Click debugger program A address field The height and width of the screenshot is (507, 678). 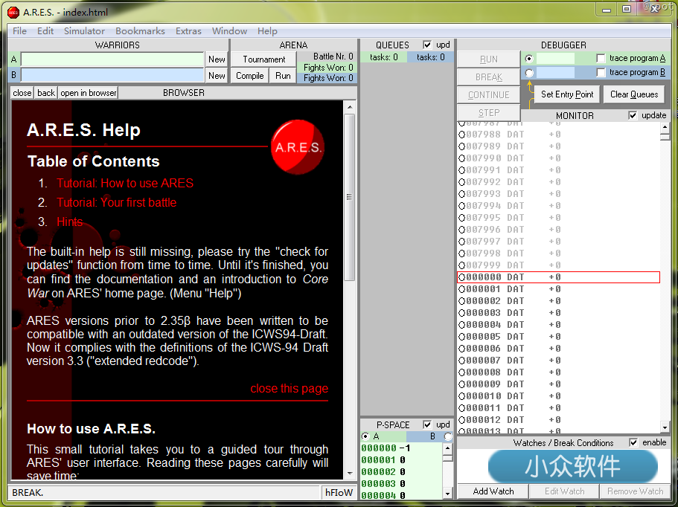(555, 58)
